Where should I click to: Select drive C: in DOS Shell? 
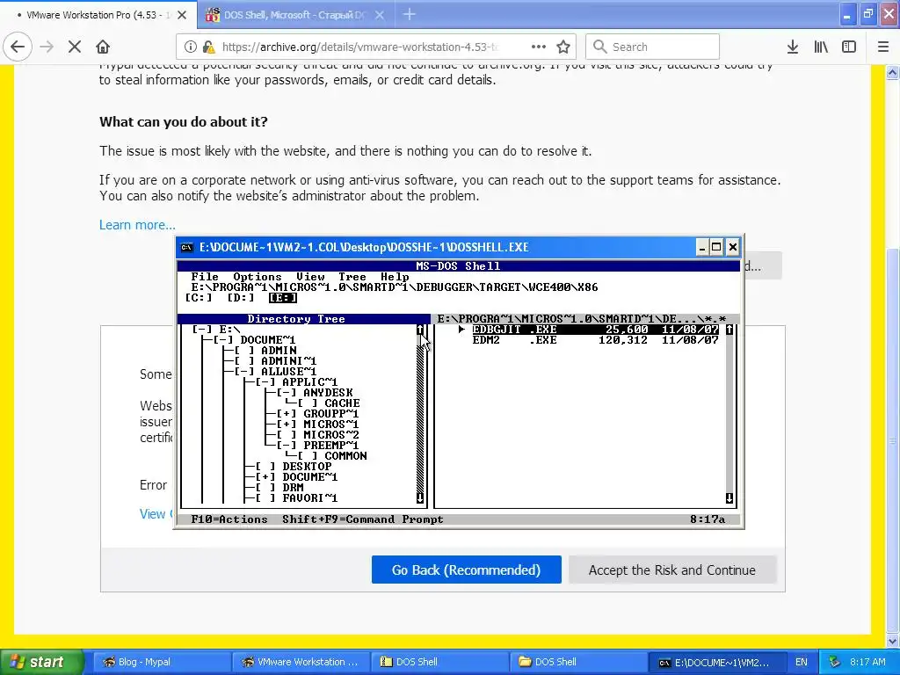[x=199, y=298]
